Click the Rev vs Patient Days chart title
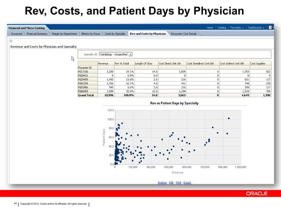 click(x=174, y=103)
